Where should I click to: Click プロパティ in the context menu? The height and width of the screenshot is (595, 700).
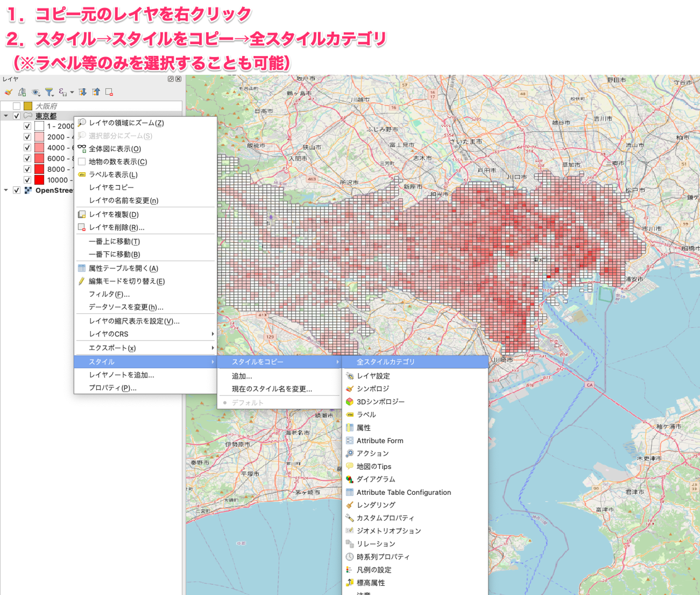click(x=112, y=388)
